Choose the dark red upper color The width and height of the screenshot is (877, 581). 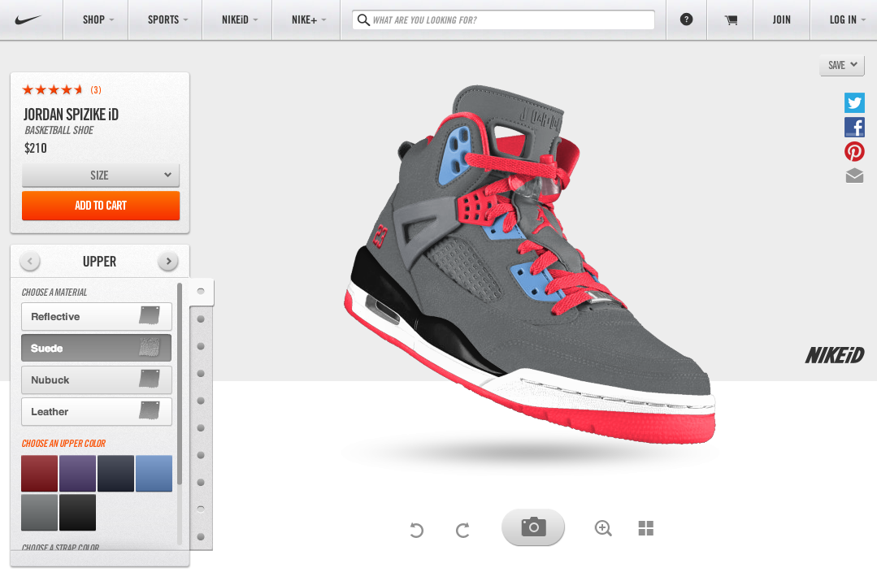coord(39,473)
